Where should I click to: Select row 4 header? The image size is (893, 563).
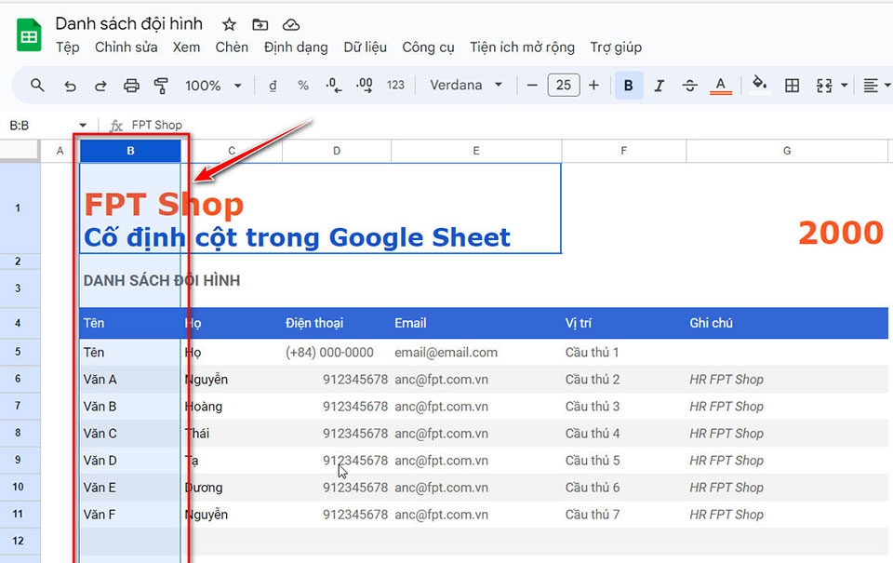pyautogui.click(x=19, y=323)
